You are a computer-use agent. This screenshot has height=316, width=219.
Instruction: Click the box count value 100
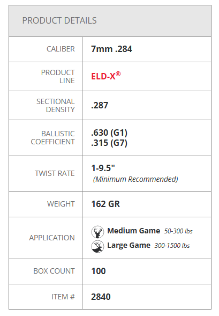tap(99, 271)
